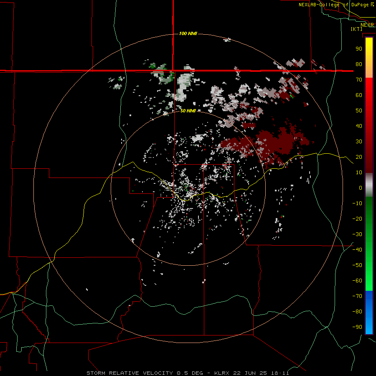
Task: Click the 0 knot scale label
Action: 361,188
